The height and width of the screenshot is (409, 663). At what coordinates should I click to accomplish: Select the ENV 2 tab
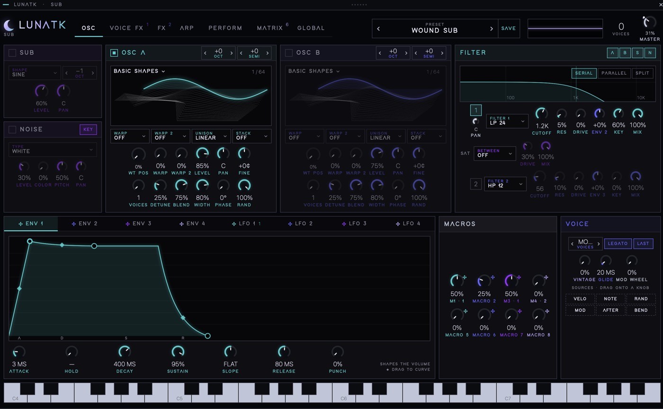[x=85, y=224]
